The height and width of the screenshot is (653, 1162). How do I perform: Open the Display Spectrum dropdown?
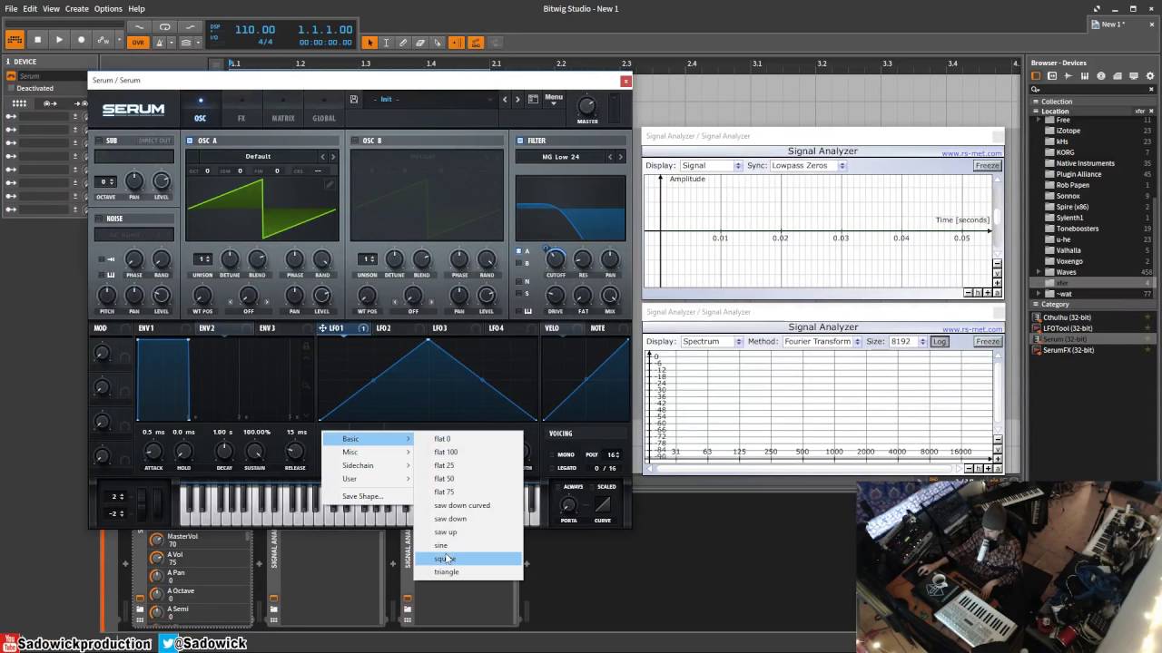[712, 342]
